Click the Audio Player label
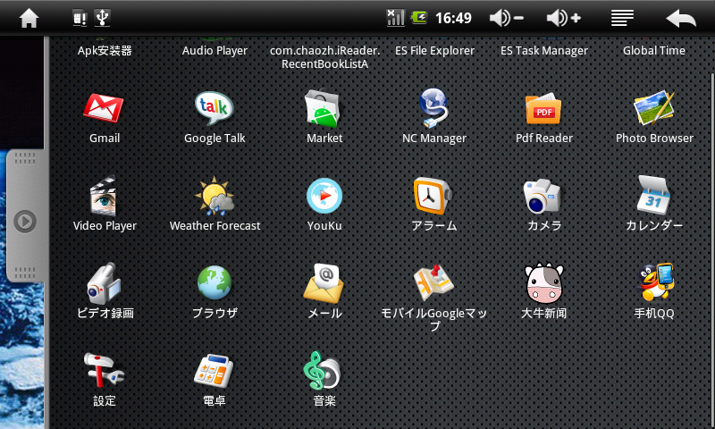 point(214,51)
